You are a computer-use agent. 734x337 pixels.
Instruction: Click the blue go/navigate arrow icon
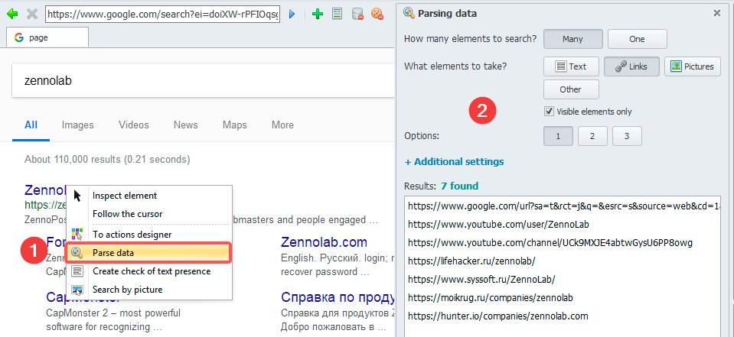(x=292, y=14)
